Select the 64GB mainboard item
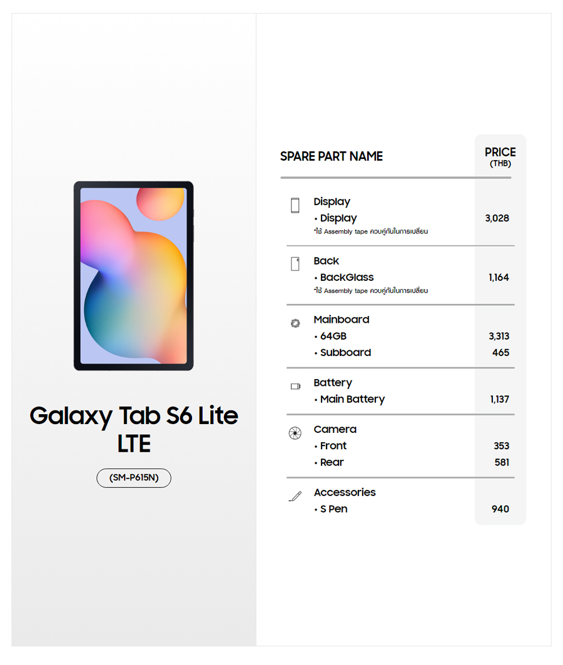The height and width of the screenshot is (665, 563). pos(333,336)
